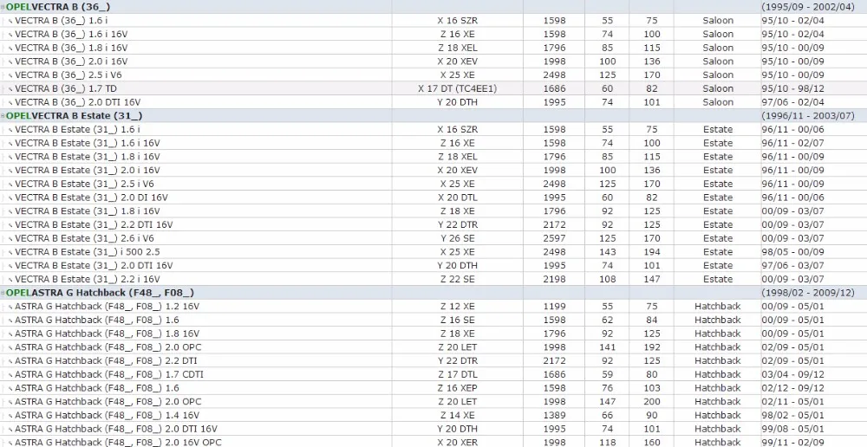Viewport: 867px width, 447px height.
Task: Click the kW value 108
Action: click(607, 279)
